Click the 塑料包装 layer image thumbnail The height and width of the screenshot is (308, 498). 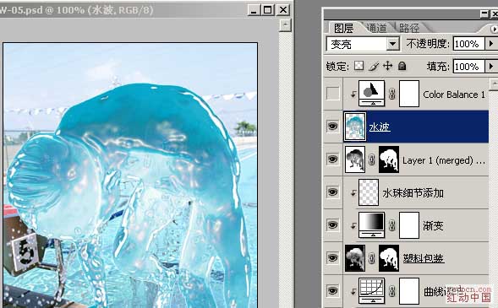tap(355, 258)
